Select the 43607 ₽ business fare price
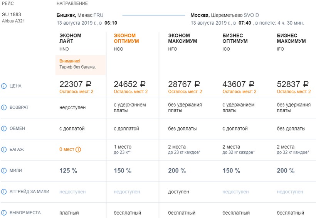 click(238, 84)
